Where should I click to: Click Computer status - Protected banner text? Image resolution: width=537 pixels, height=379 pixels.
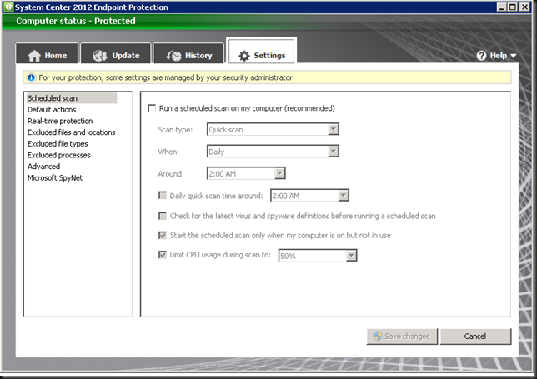point(76,21)
